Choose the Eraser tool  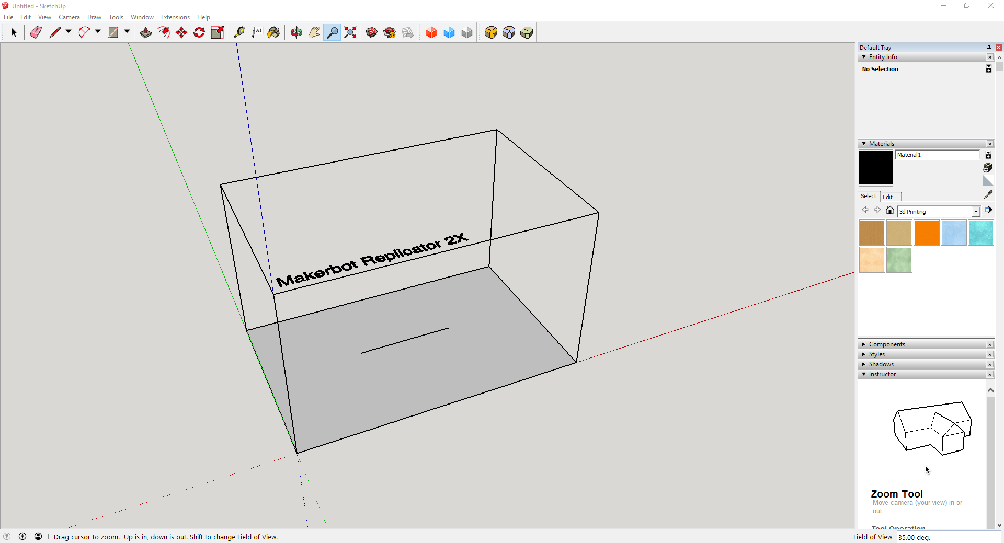pos(36,32)
